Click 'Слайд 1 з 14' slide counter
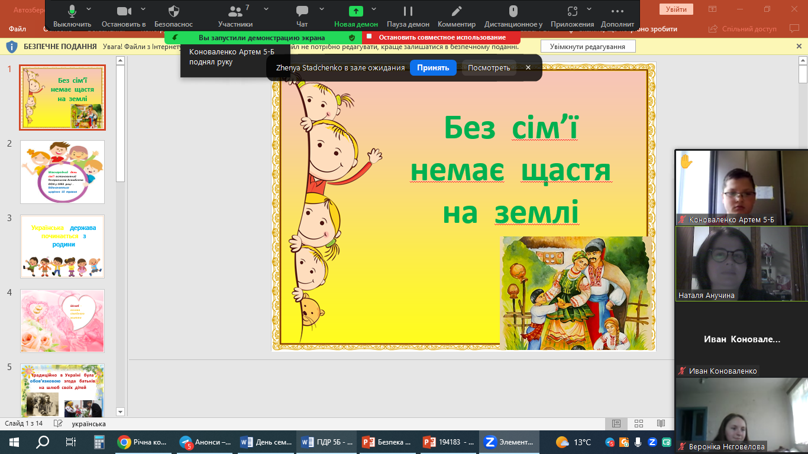Viewport: 808px width, 454px height. tap(24, 424)
